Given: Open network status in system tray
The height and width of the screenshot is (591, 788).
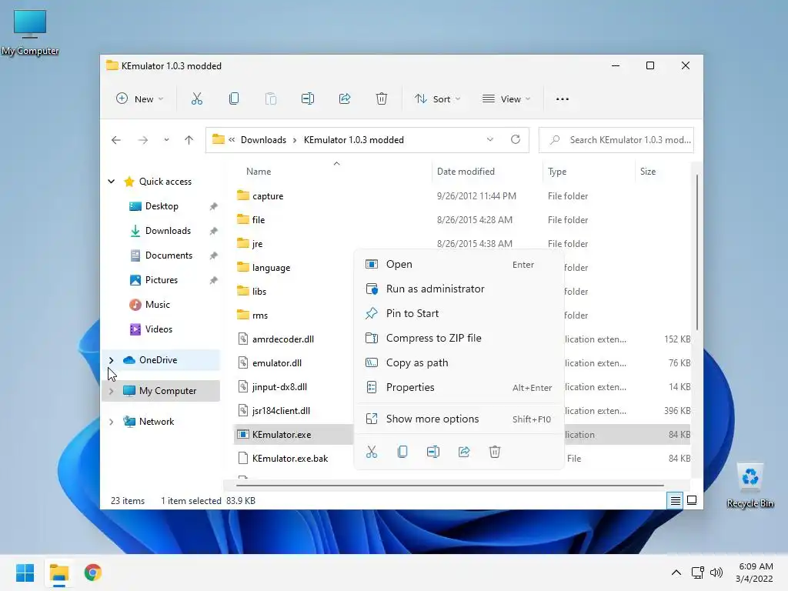Looking at the screenshot, I should [x=697, y=573].
